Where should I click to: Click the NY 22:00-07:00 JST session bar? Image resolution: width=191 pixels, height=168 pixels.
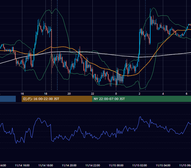pyautogui.click(x=141, y=99)
